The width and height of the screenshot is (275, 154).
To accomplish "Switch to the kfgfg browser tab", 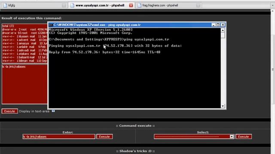I will click(x=34, y=6).
